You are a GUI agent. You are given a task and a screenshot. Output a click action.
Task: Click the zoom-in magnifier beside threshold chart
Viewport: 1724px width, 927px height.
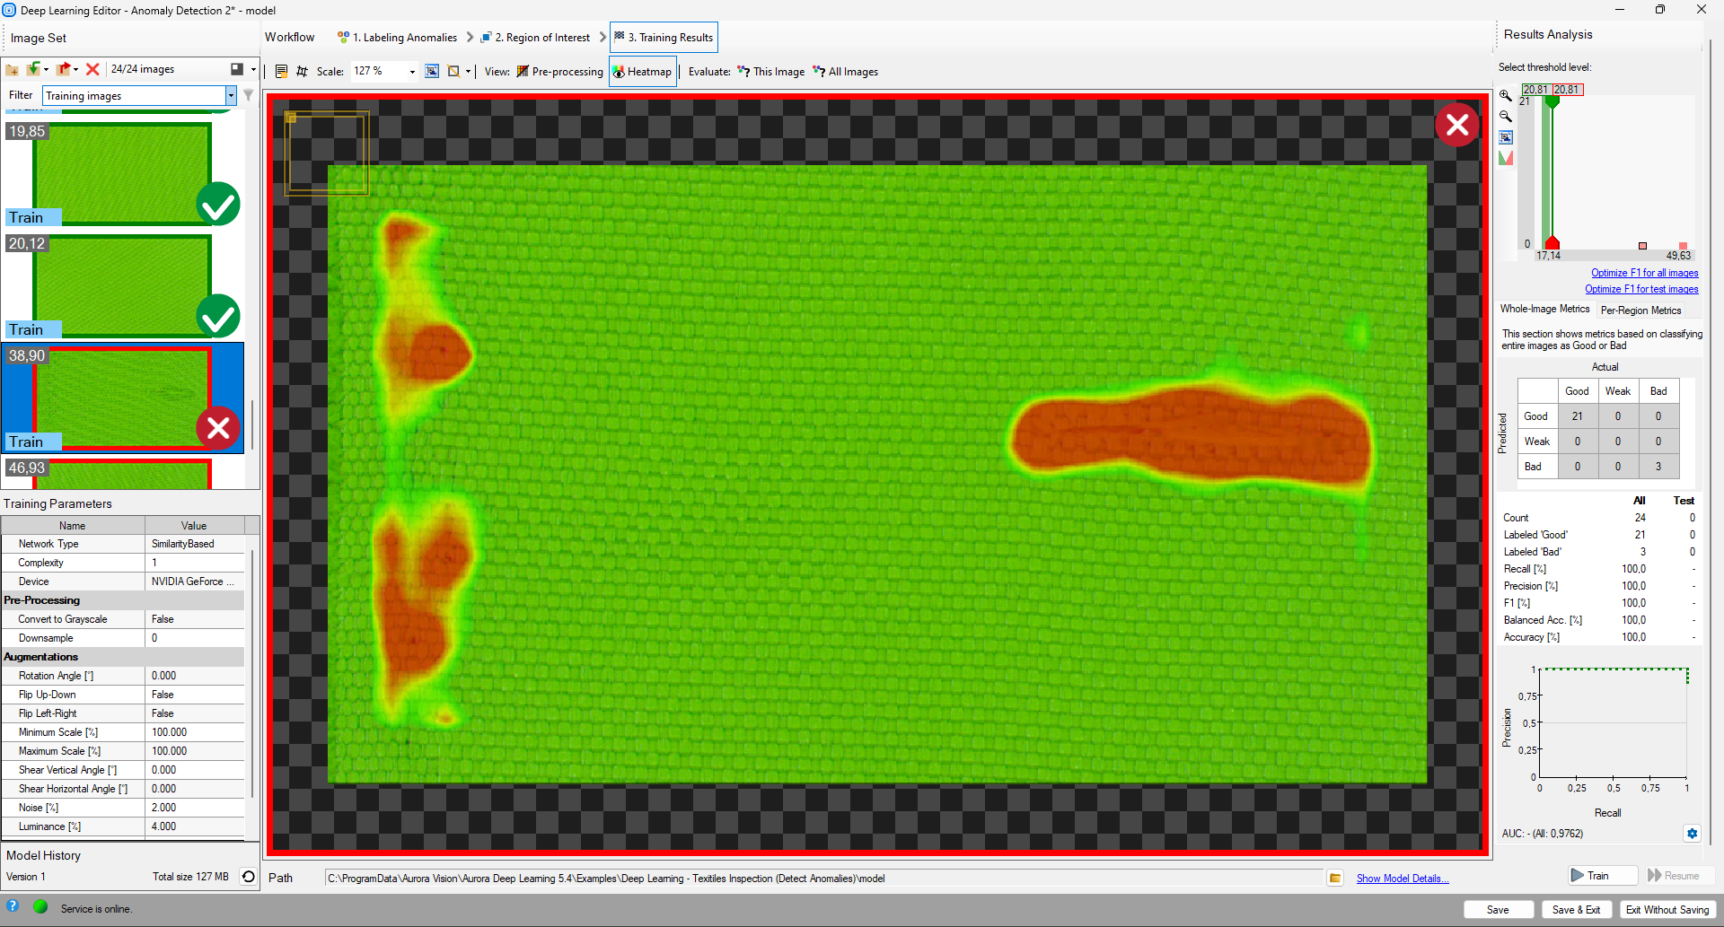1506,95
